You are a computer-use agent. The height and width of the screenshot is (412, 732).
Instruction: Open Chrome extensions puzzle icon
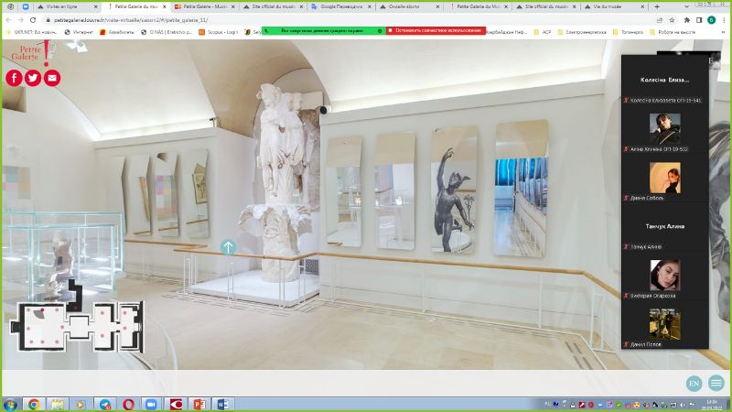pyautogui.click(x=687, y=20)
